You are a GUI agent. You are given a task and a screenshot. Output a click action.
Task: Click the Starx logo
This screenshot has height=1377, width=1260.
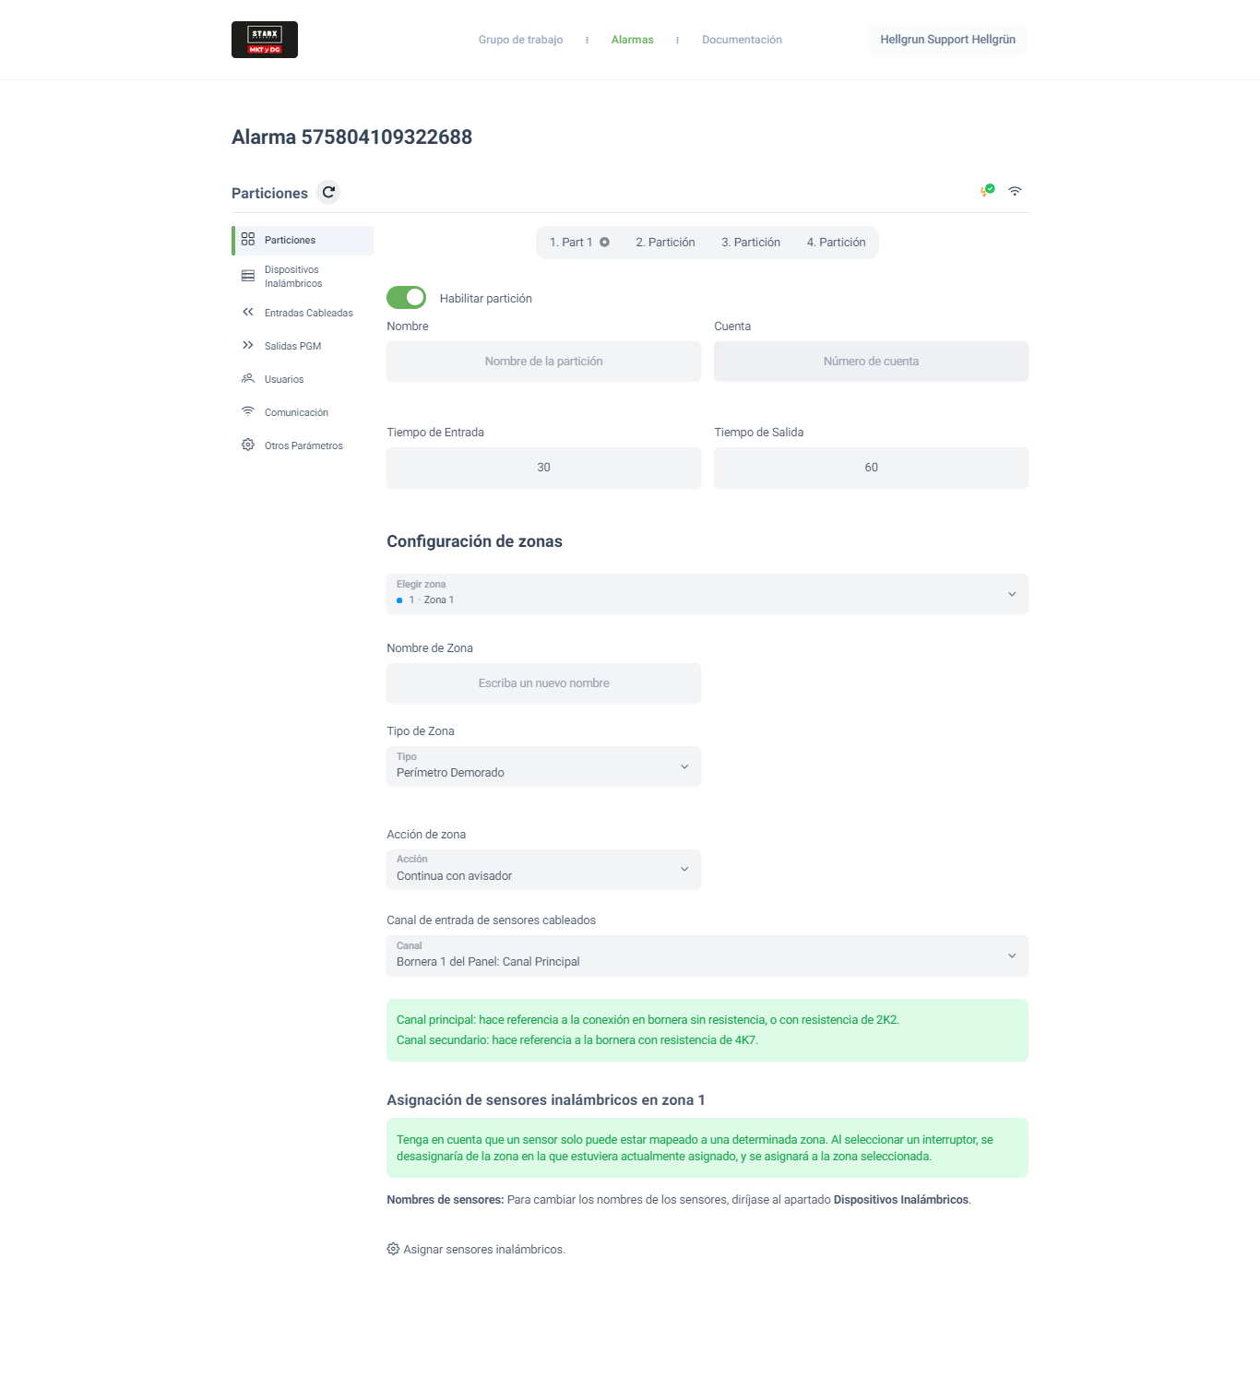[265, 40]
